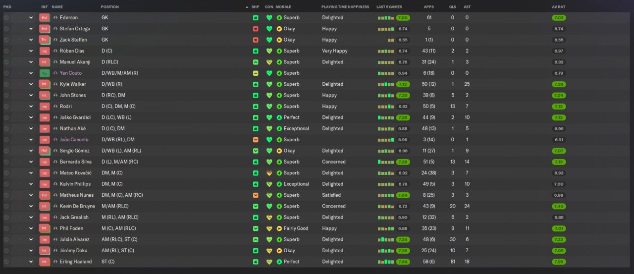Click Bernardo Silva's last 5 games form bars
Viewport: 634px width, 274px height.
(386, 162)
